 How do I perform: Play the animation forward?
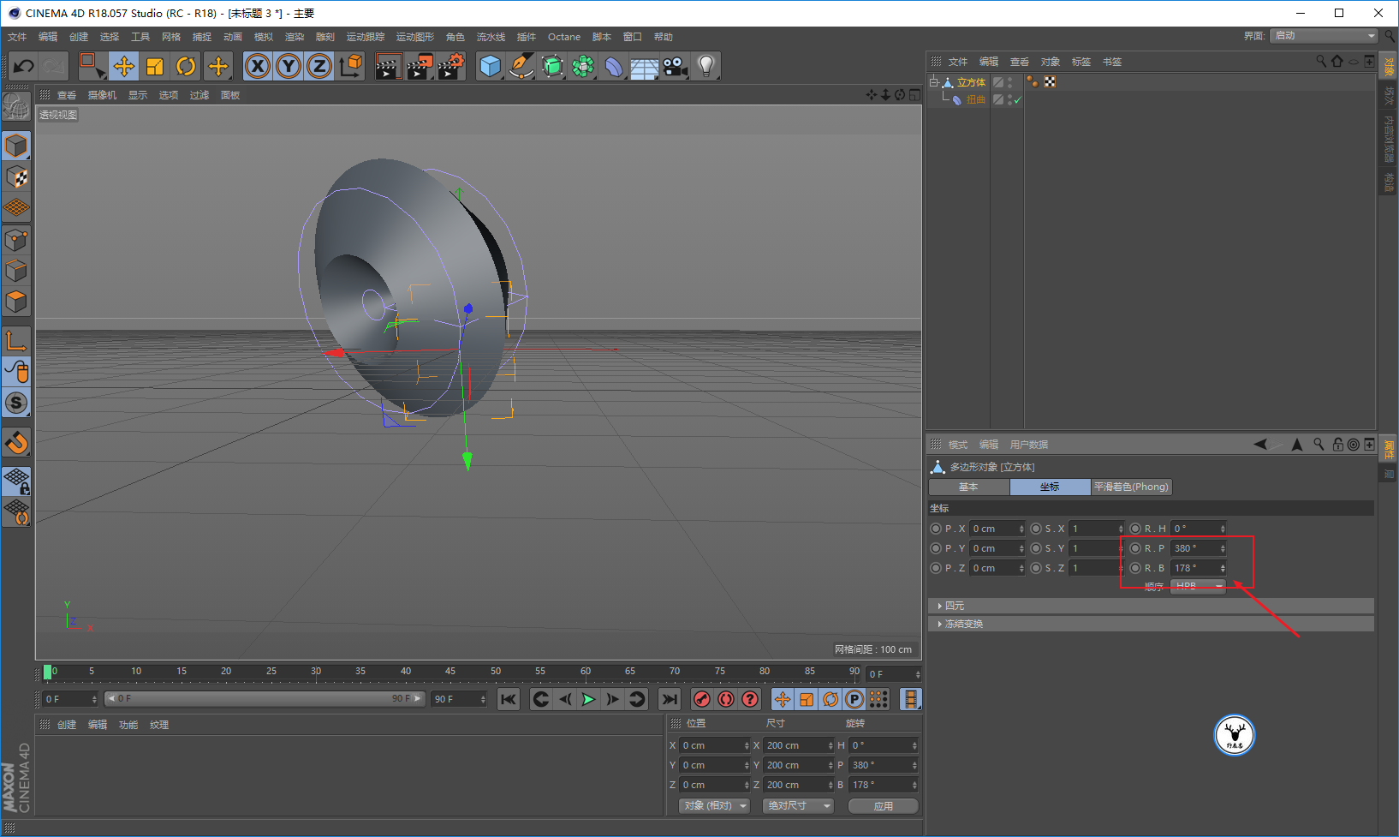click(589, 699)
